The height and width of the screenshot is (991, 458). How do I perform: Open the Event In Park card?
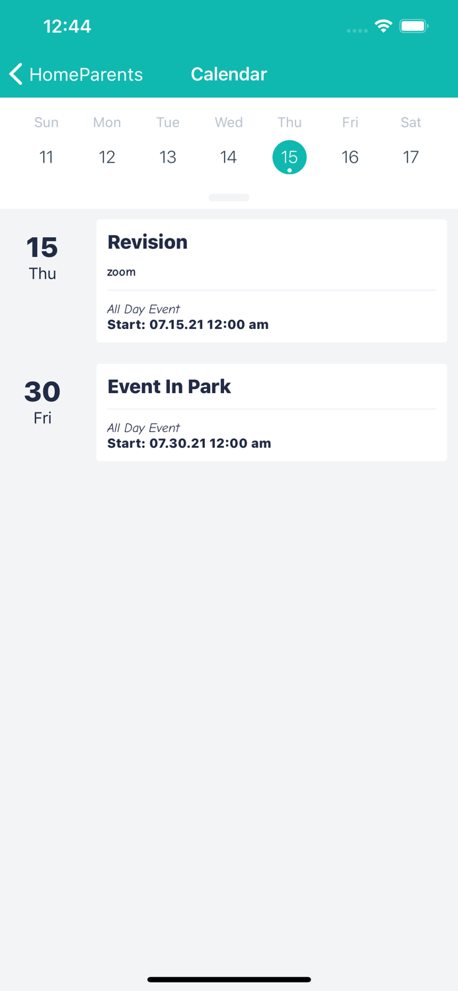pyautogui.click(x=272, y=412)
